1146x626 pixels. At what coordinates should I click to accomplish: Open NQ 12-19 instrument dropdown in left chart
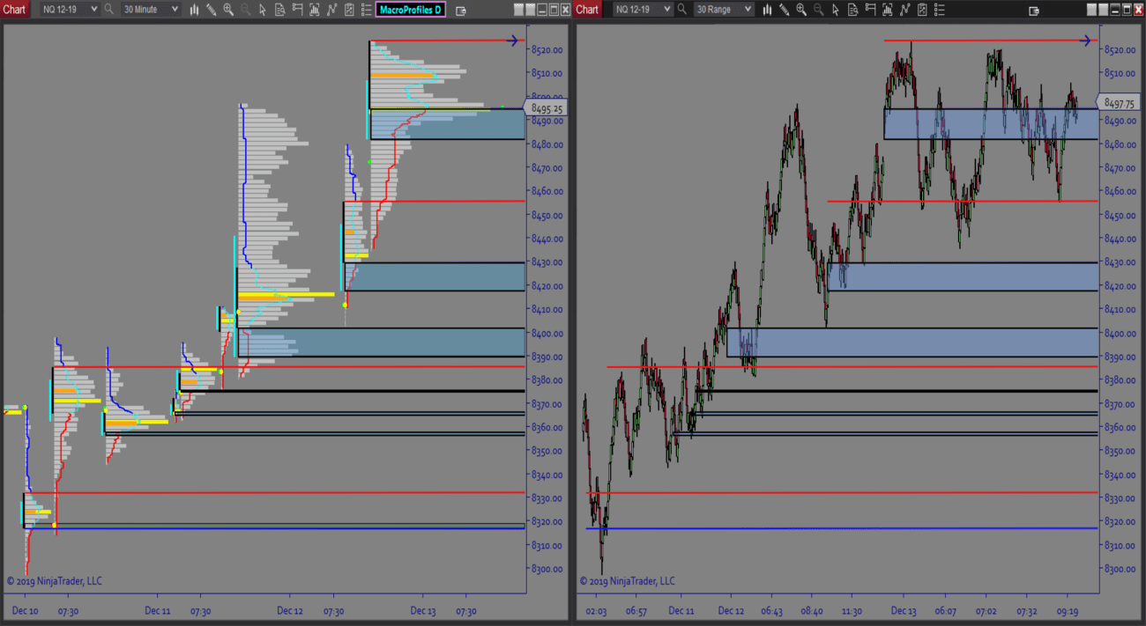(69, 10)
